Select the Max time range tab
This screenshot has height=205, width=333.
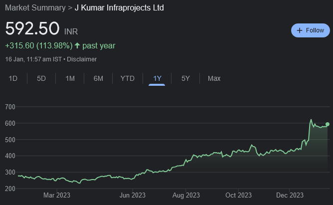(x=214, y=78)
